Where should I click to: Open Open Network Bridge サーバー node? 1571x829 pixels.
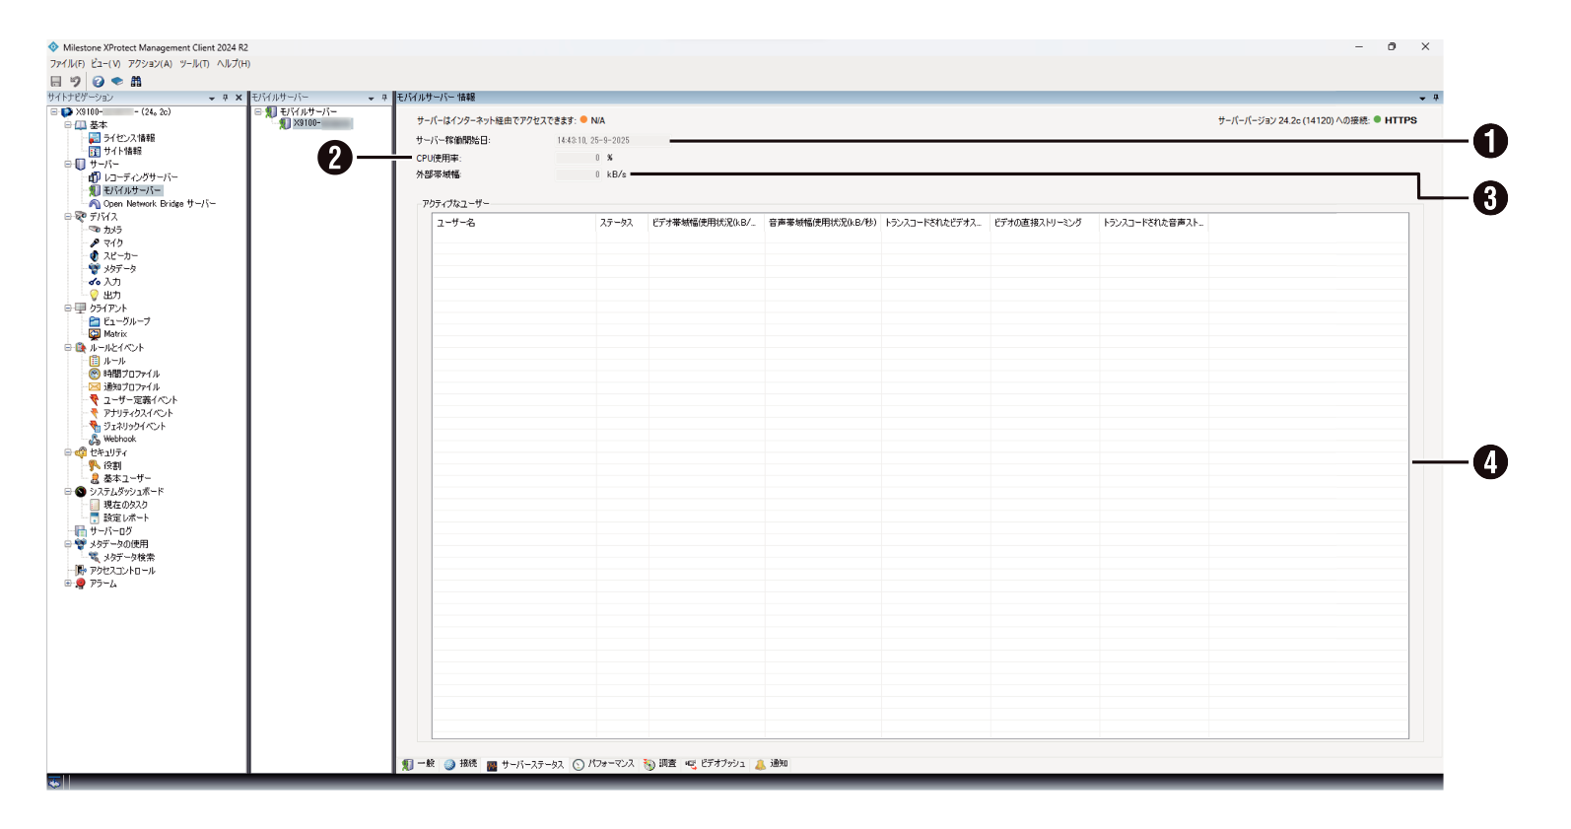(x=160, y=204)
